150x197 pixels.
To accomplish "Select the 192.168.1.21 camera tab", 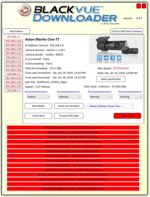I will (13, 57).
